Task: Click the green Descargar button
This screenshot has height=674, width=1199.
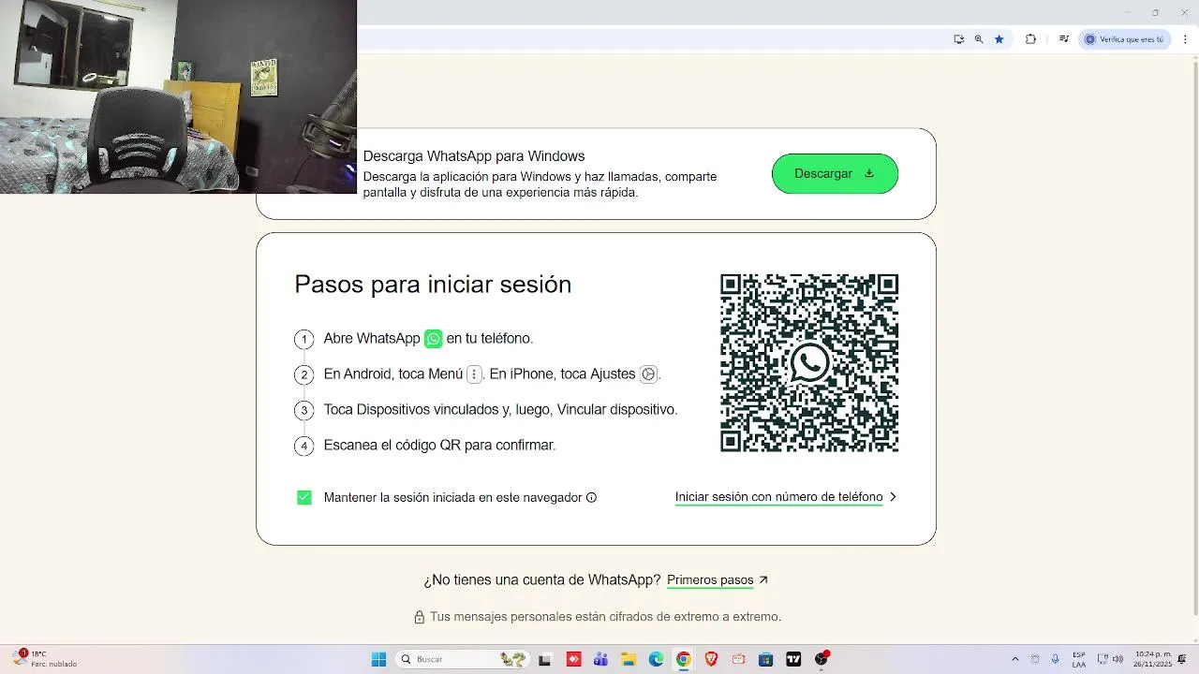Action: (835, 174)
